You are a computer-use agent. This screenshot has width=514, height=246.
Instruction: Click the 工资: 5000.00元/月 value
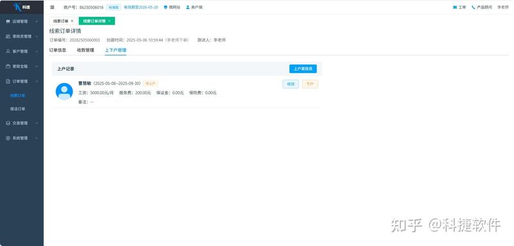(x=96, y=93)
